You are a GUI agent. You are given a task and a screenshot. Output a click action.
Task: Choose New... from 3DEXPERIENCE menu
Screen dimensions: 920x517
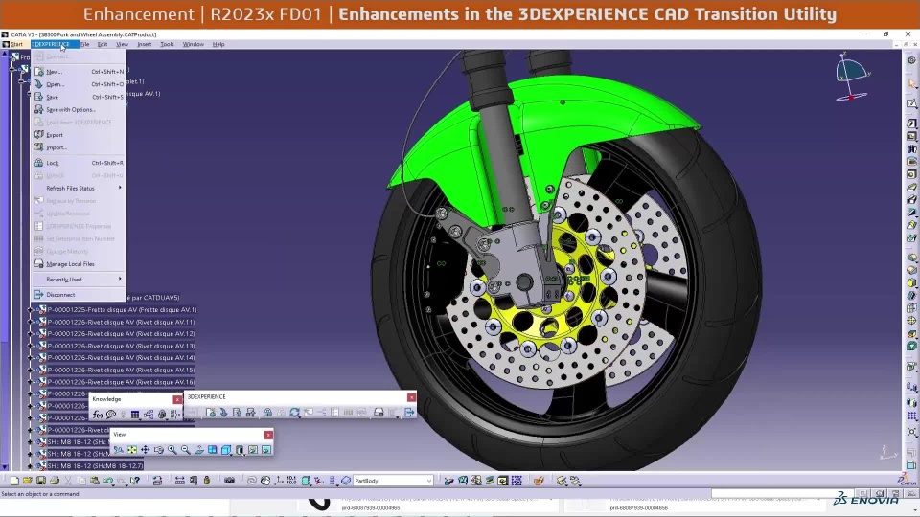78,72
